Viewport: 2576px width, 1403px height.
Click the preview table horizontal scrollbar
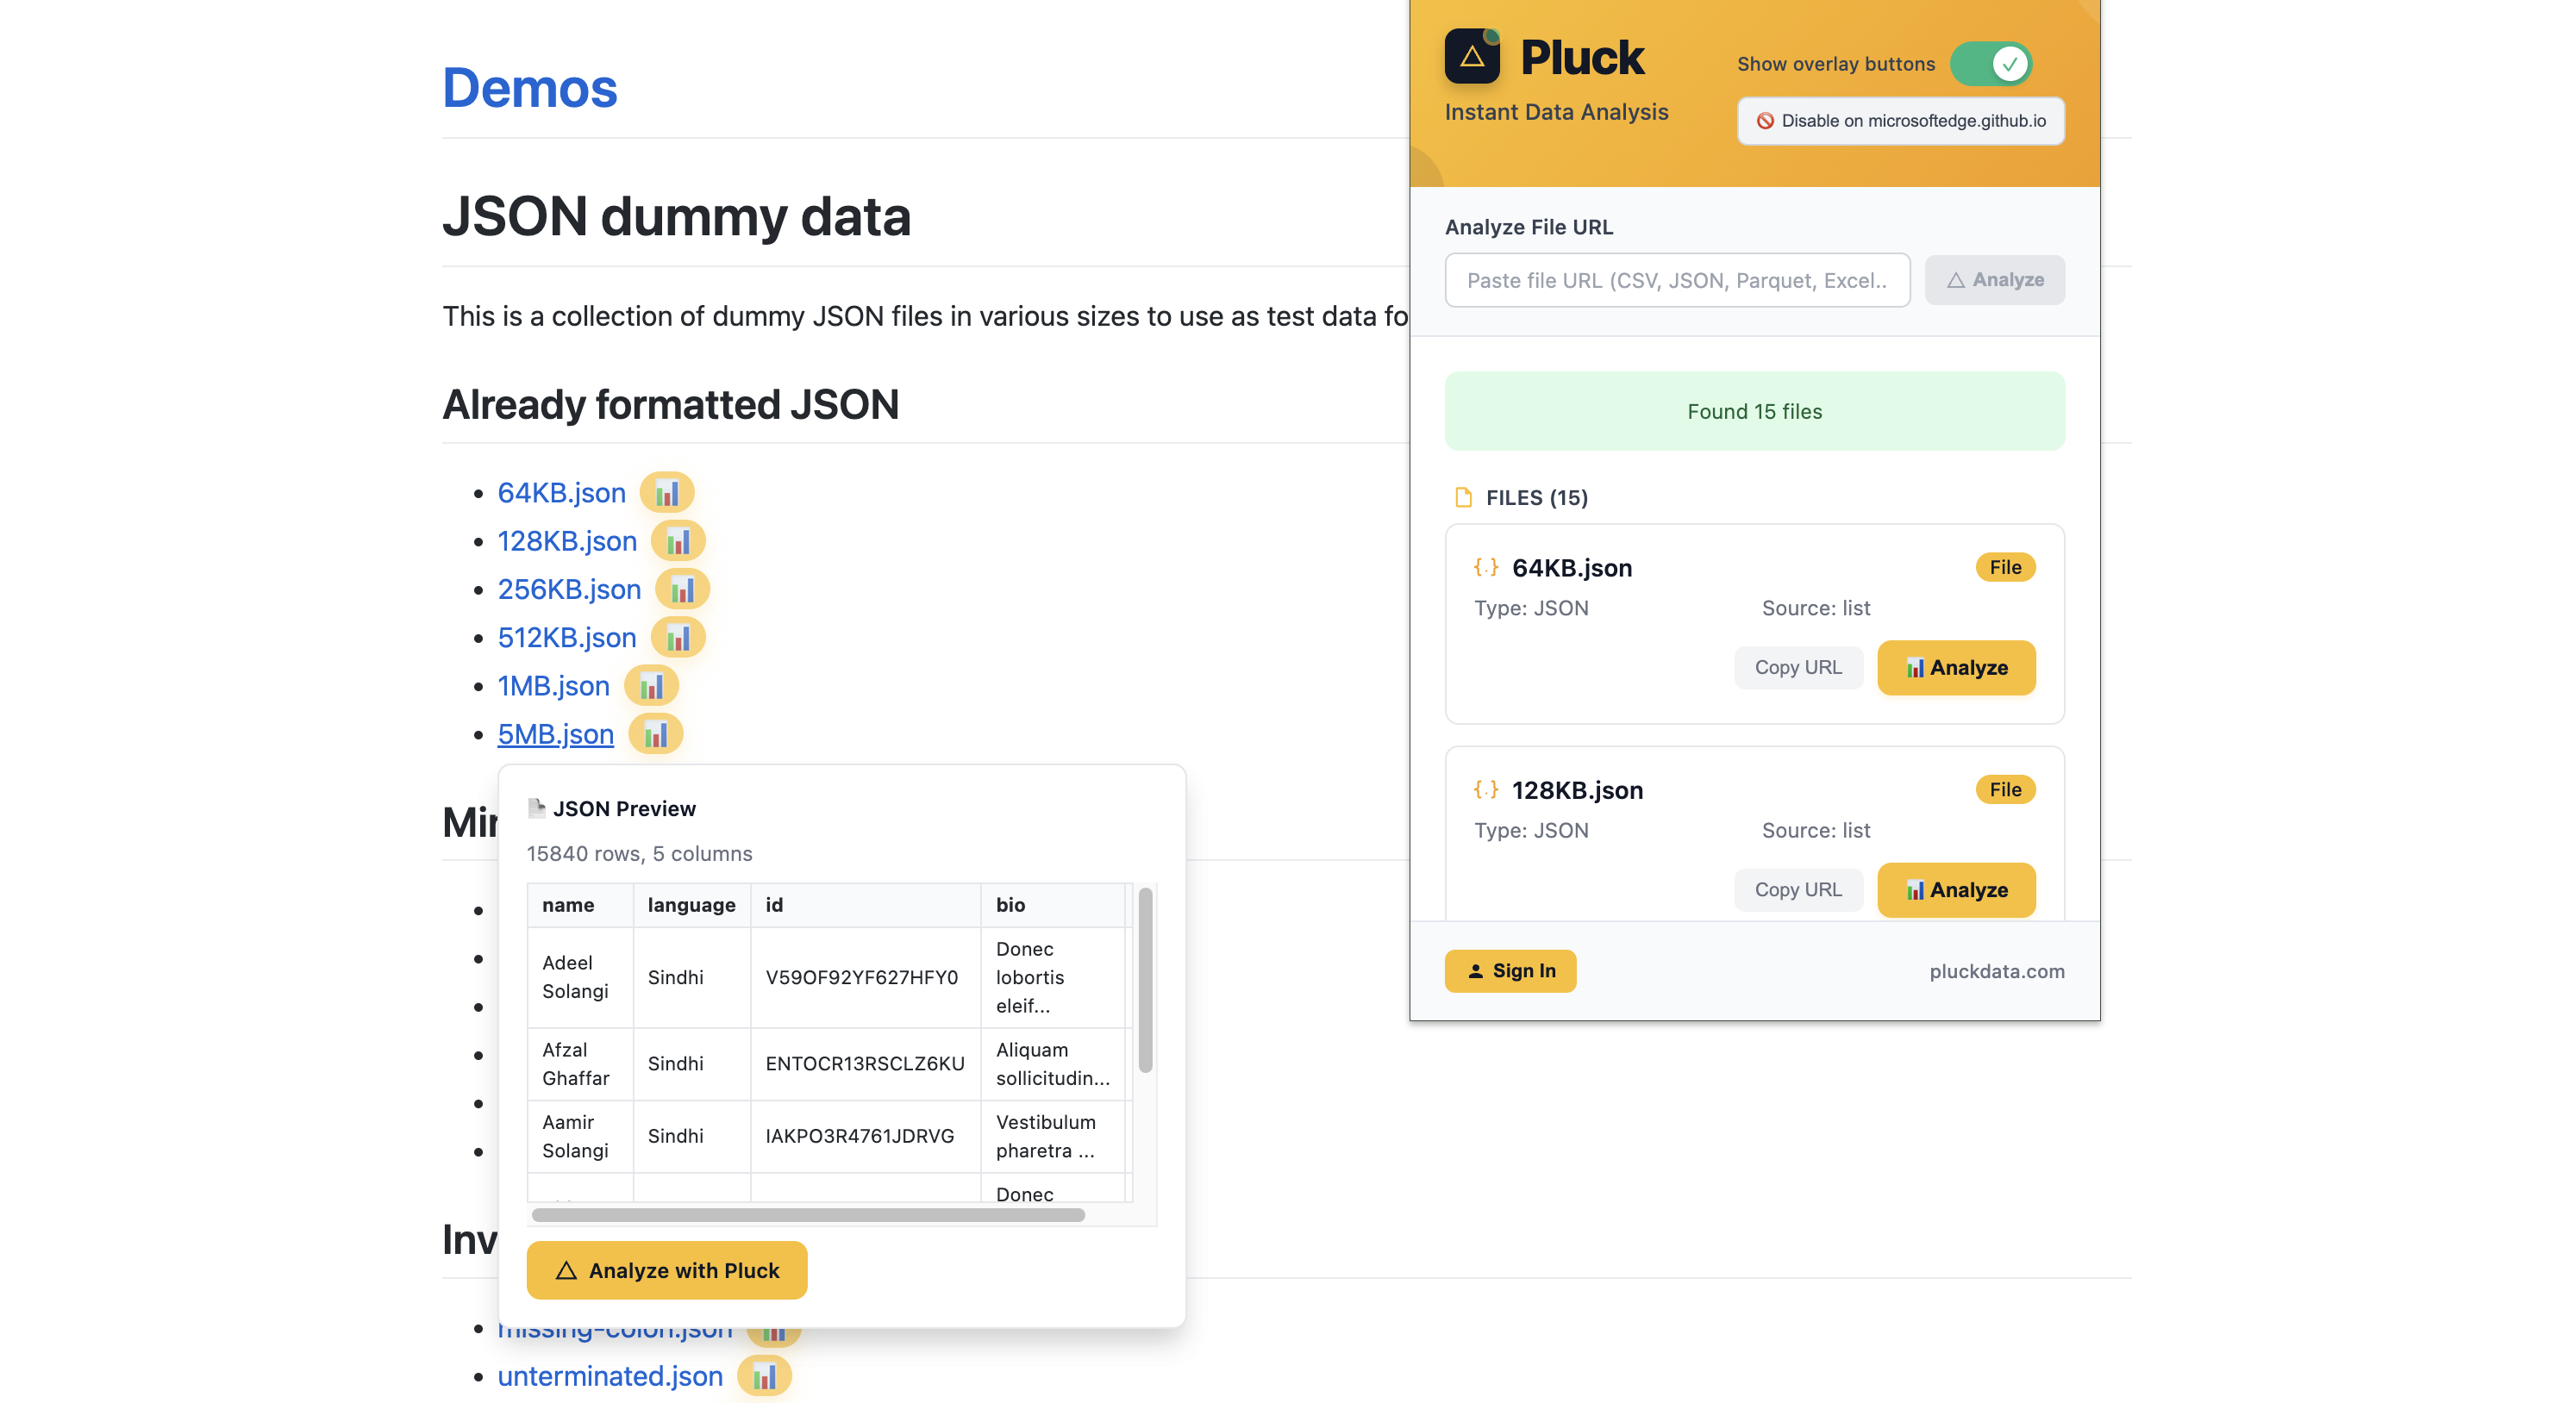808,1215
